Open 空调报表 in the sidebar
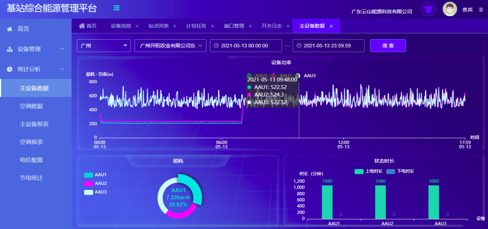This screenshot has height=229, width=488. click(x=36, y=142)
